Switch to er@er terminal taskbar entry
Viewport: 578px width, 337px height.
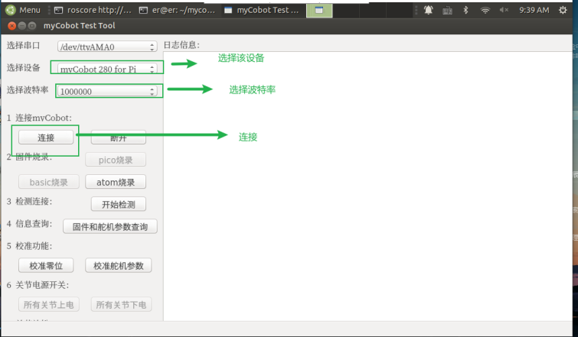(x=177, y=10)
